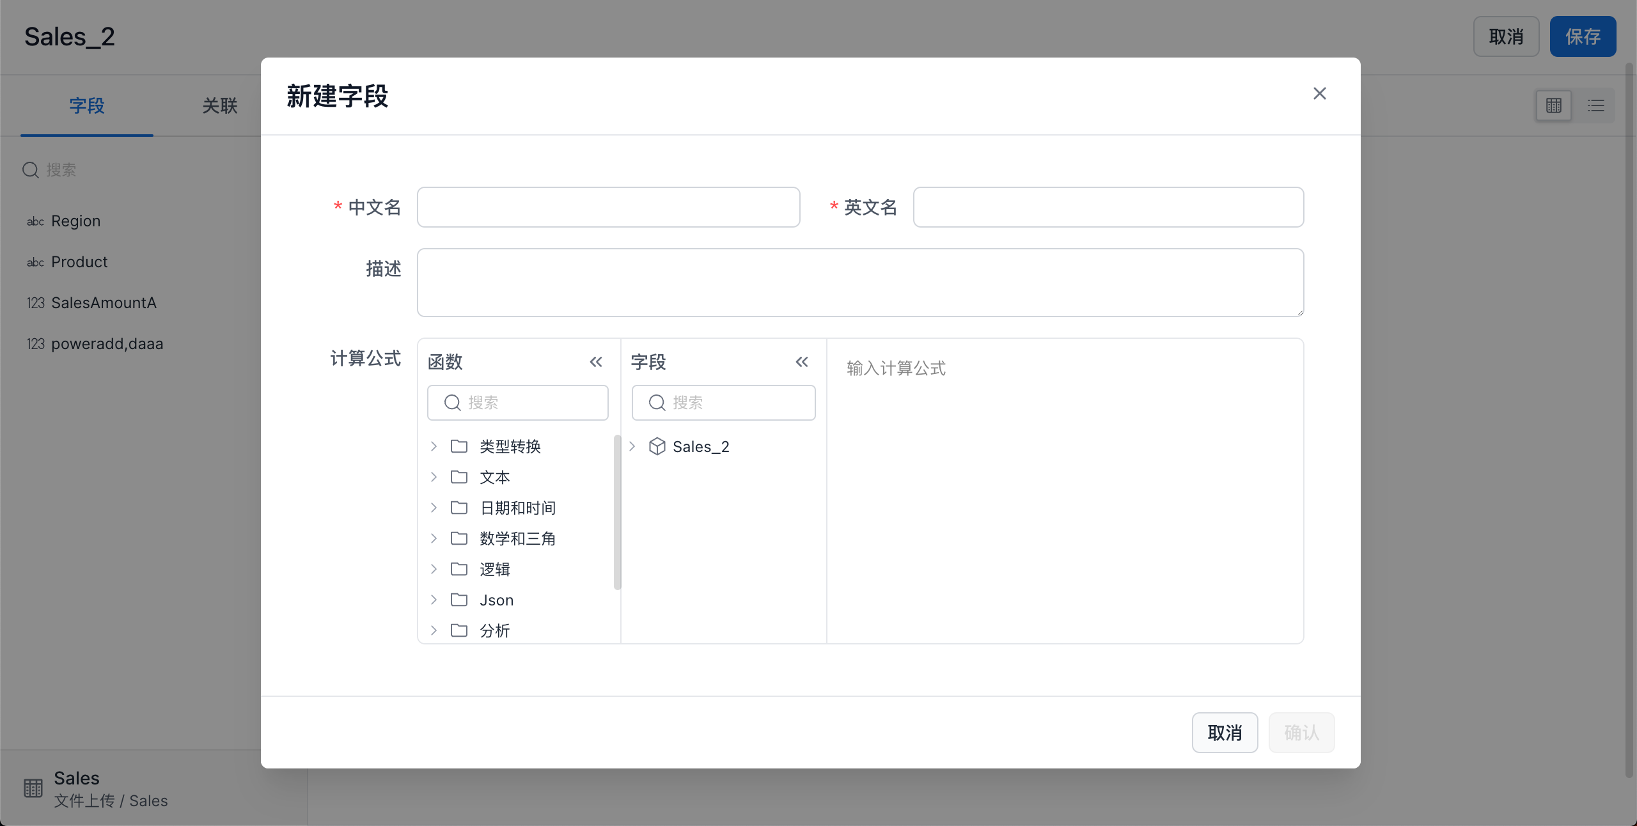Open the 关联 tab
The image size is (1637, 826).
(219, 105)
